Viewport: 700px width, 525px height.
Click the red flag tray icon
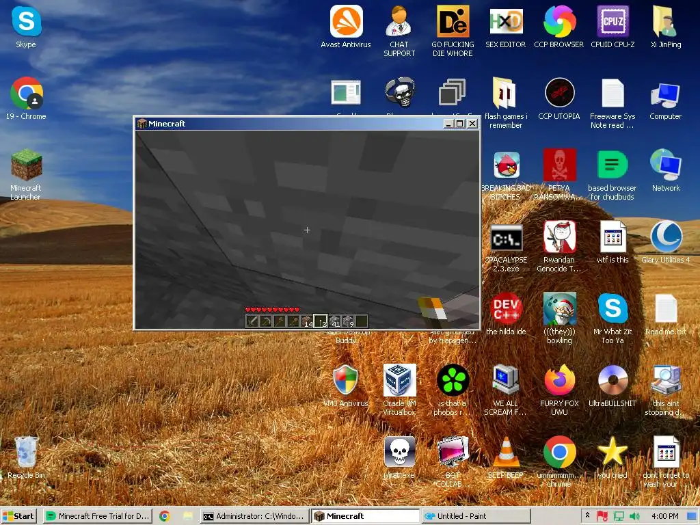(602, 516)
